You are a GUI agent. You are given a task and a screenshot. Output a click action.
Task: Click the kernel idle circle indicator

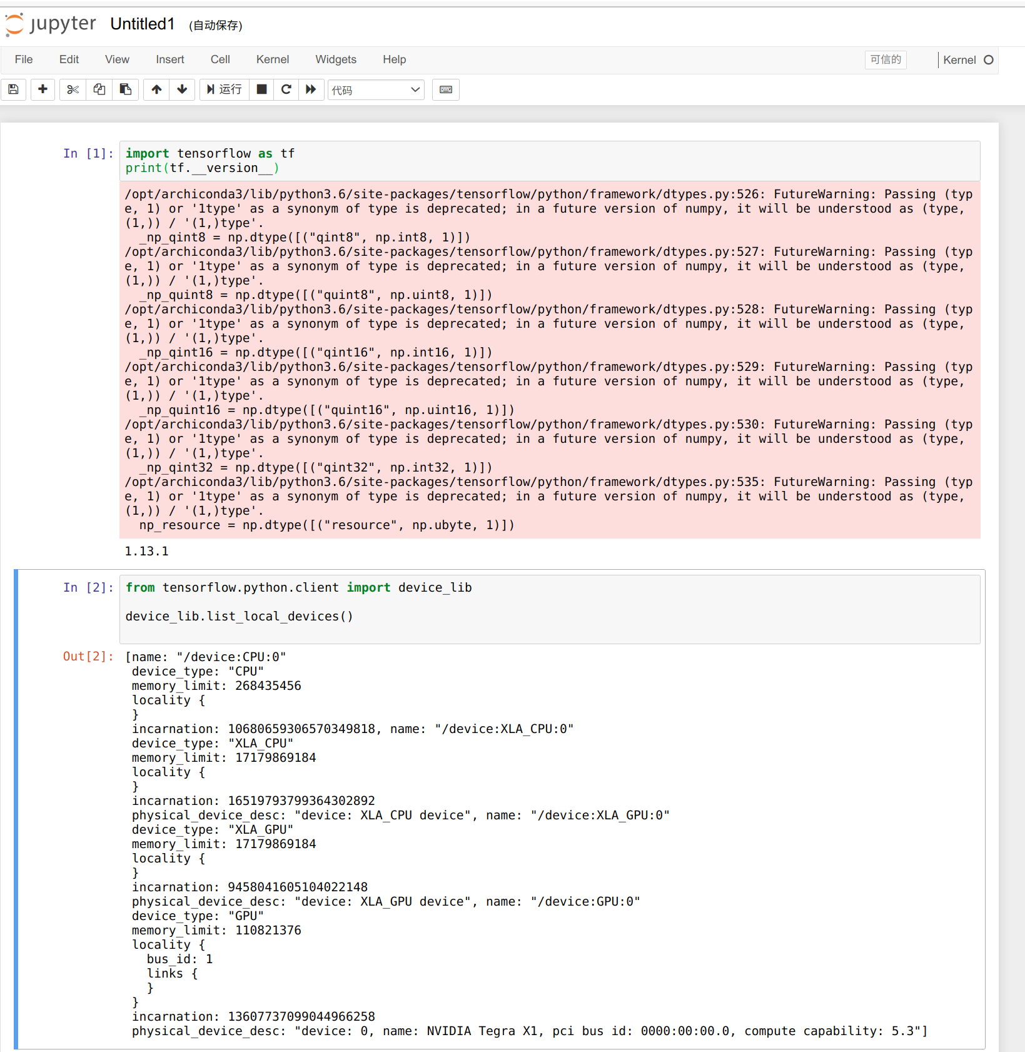coord(989,60)
